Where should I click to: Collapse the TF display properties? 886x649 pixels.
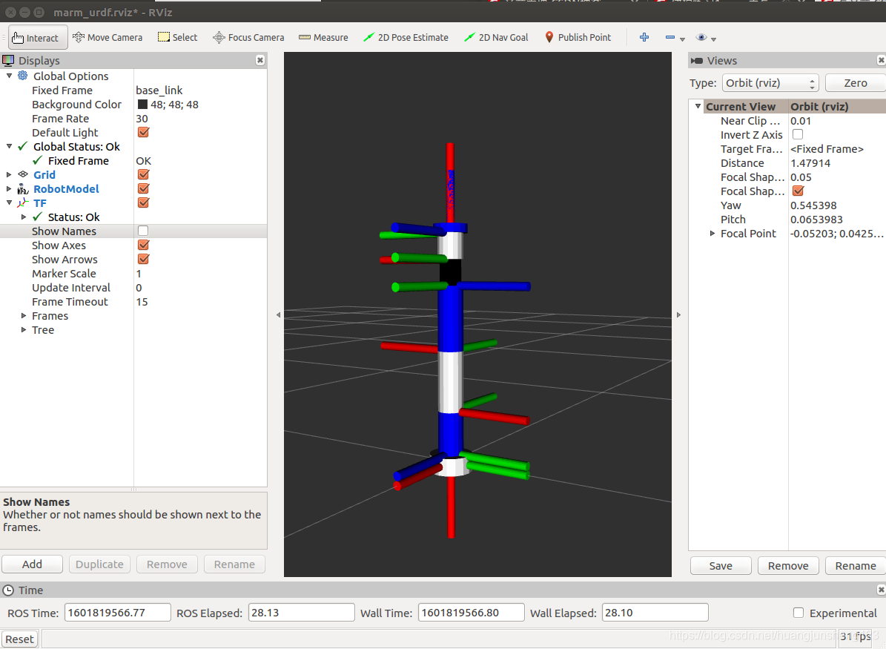9,203
